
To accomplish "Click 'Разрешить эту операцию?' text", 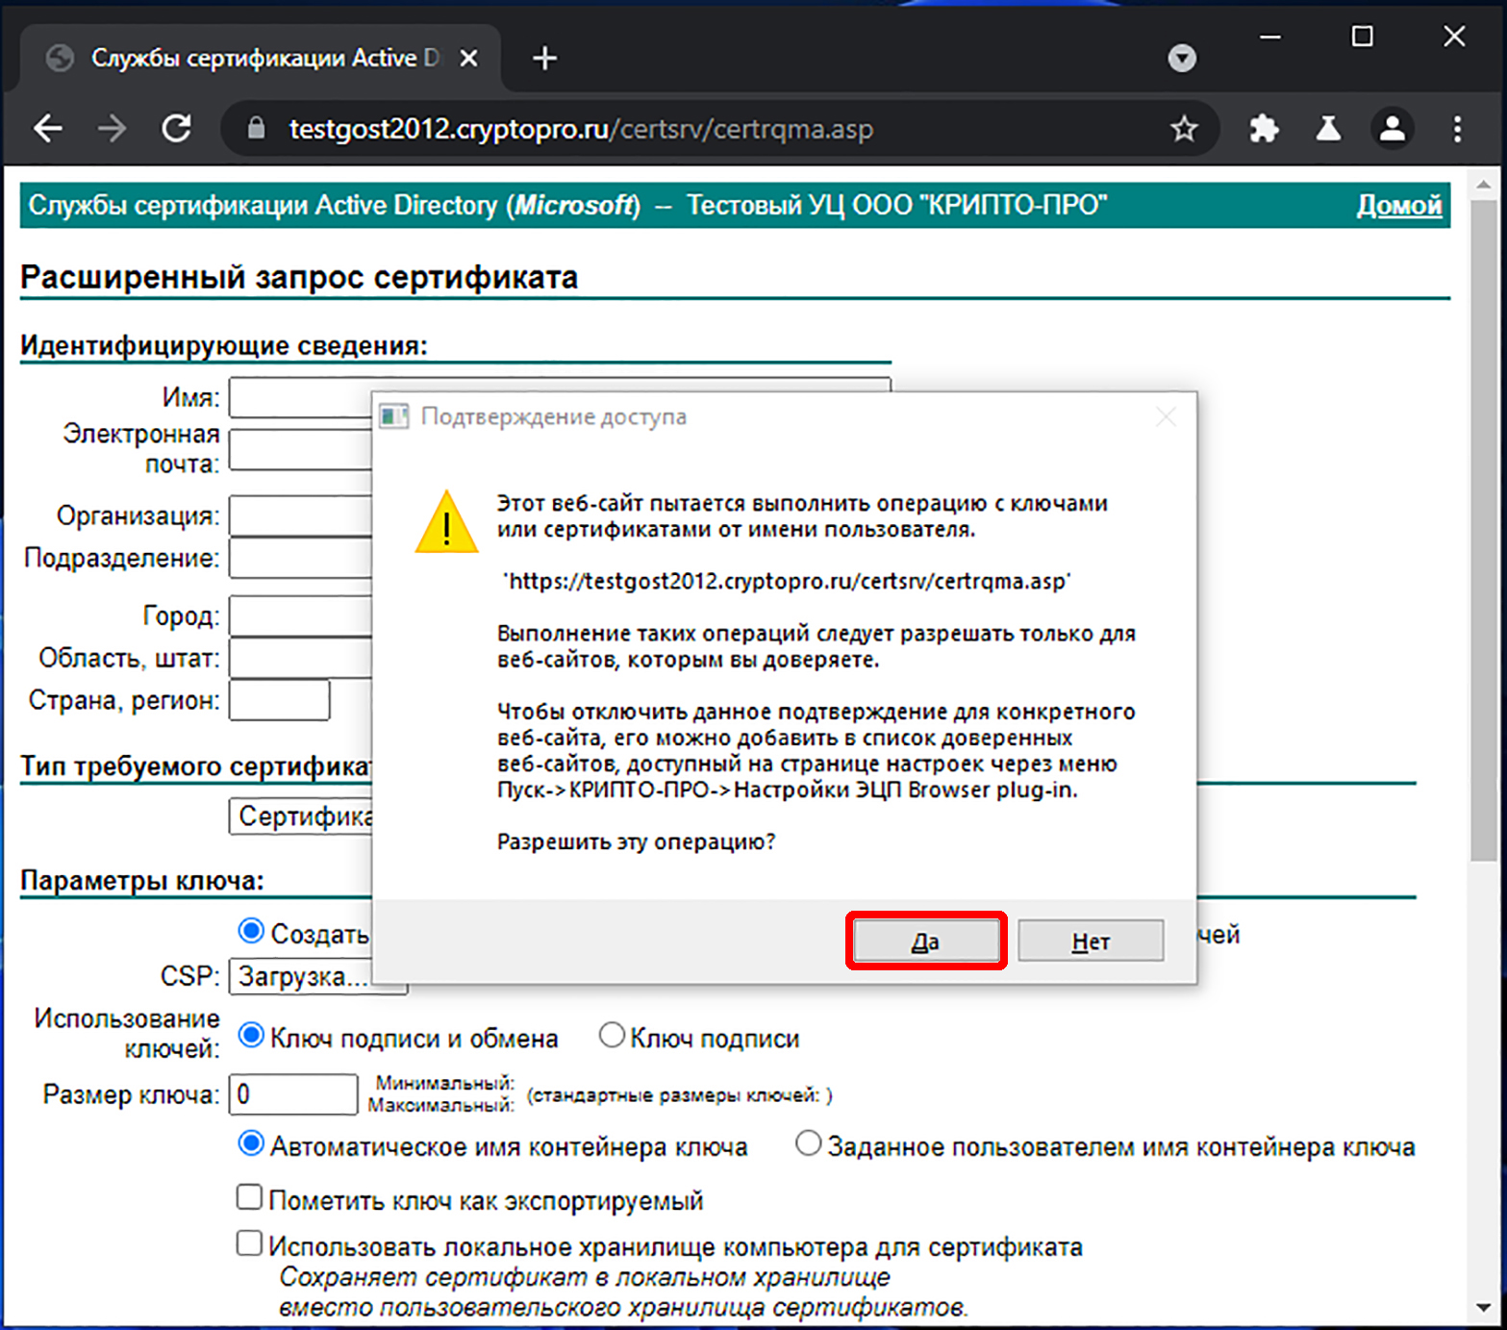I will pyautogui.click(x=636, y=841).
